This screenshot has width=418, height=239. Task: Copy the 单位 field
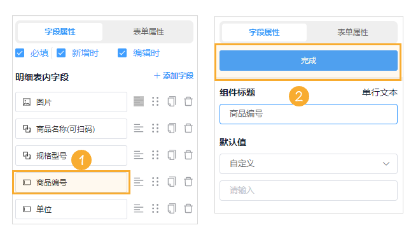[172, 208]
